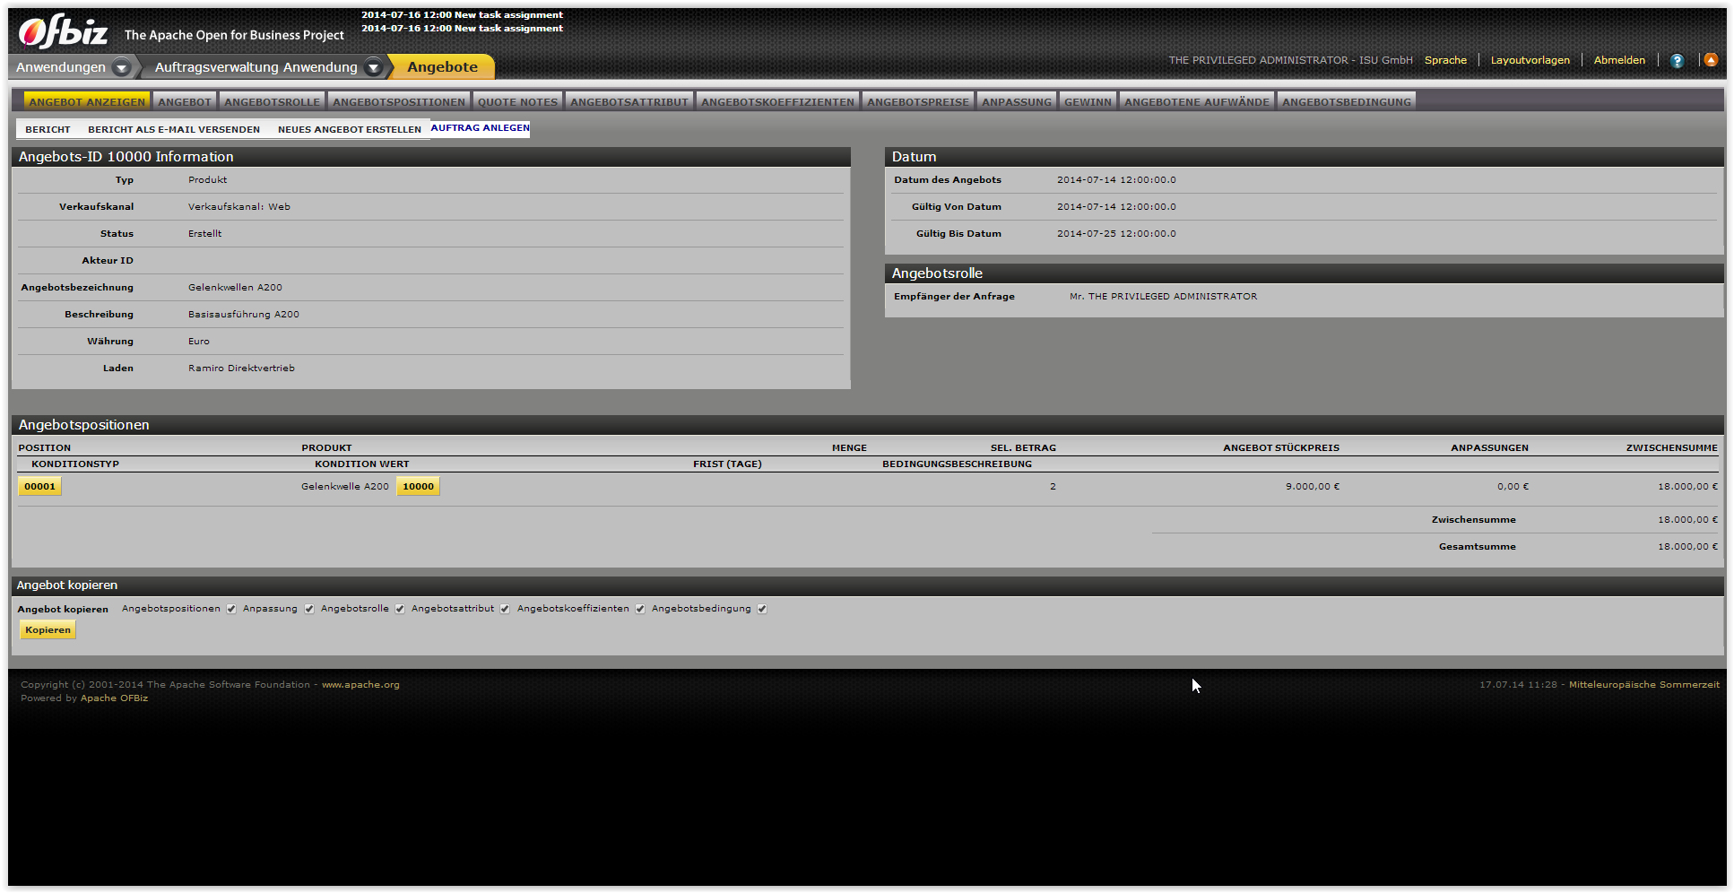Screen dimensions: 1734x893
Task: Click the Auftrag Anlegen link
Action: coord(480,128)
